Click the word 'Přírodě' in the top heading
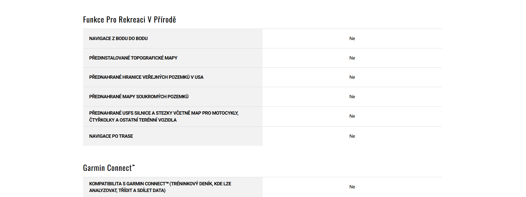 (165, 20)
